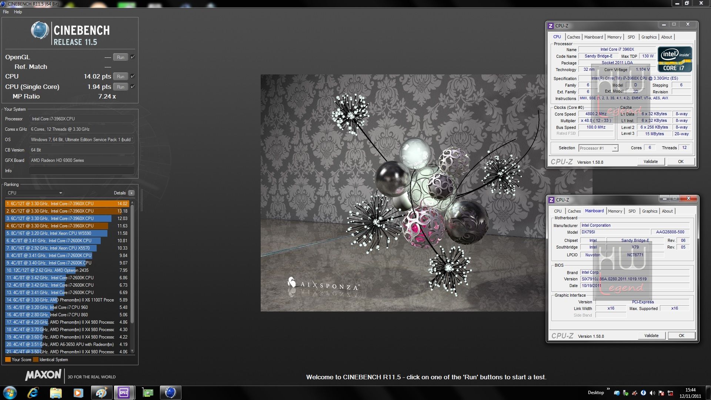Click the Details arrow button in Ranking
The width and height of the screenshot is (711, 400).
click(x=131, y=193)
